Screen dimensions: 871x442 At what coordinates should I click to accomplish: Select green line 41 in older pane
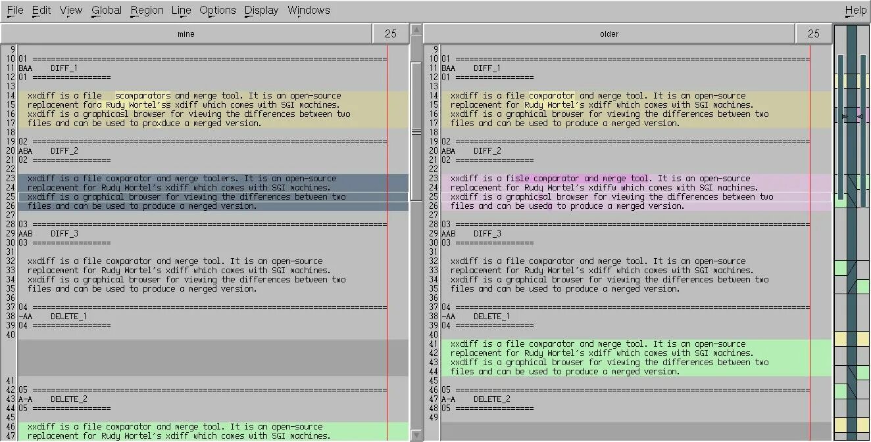[636, 344]
